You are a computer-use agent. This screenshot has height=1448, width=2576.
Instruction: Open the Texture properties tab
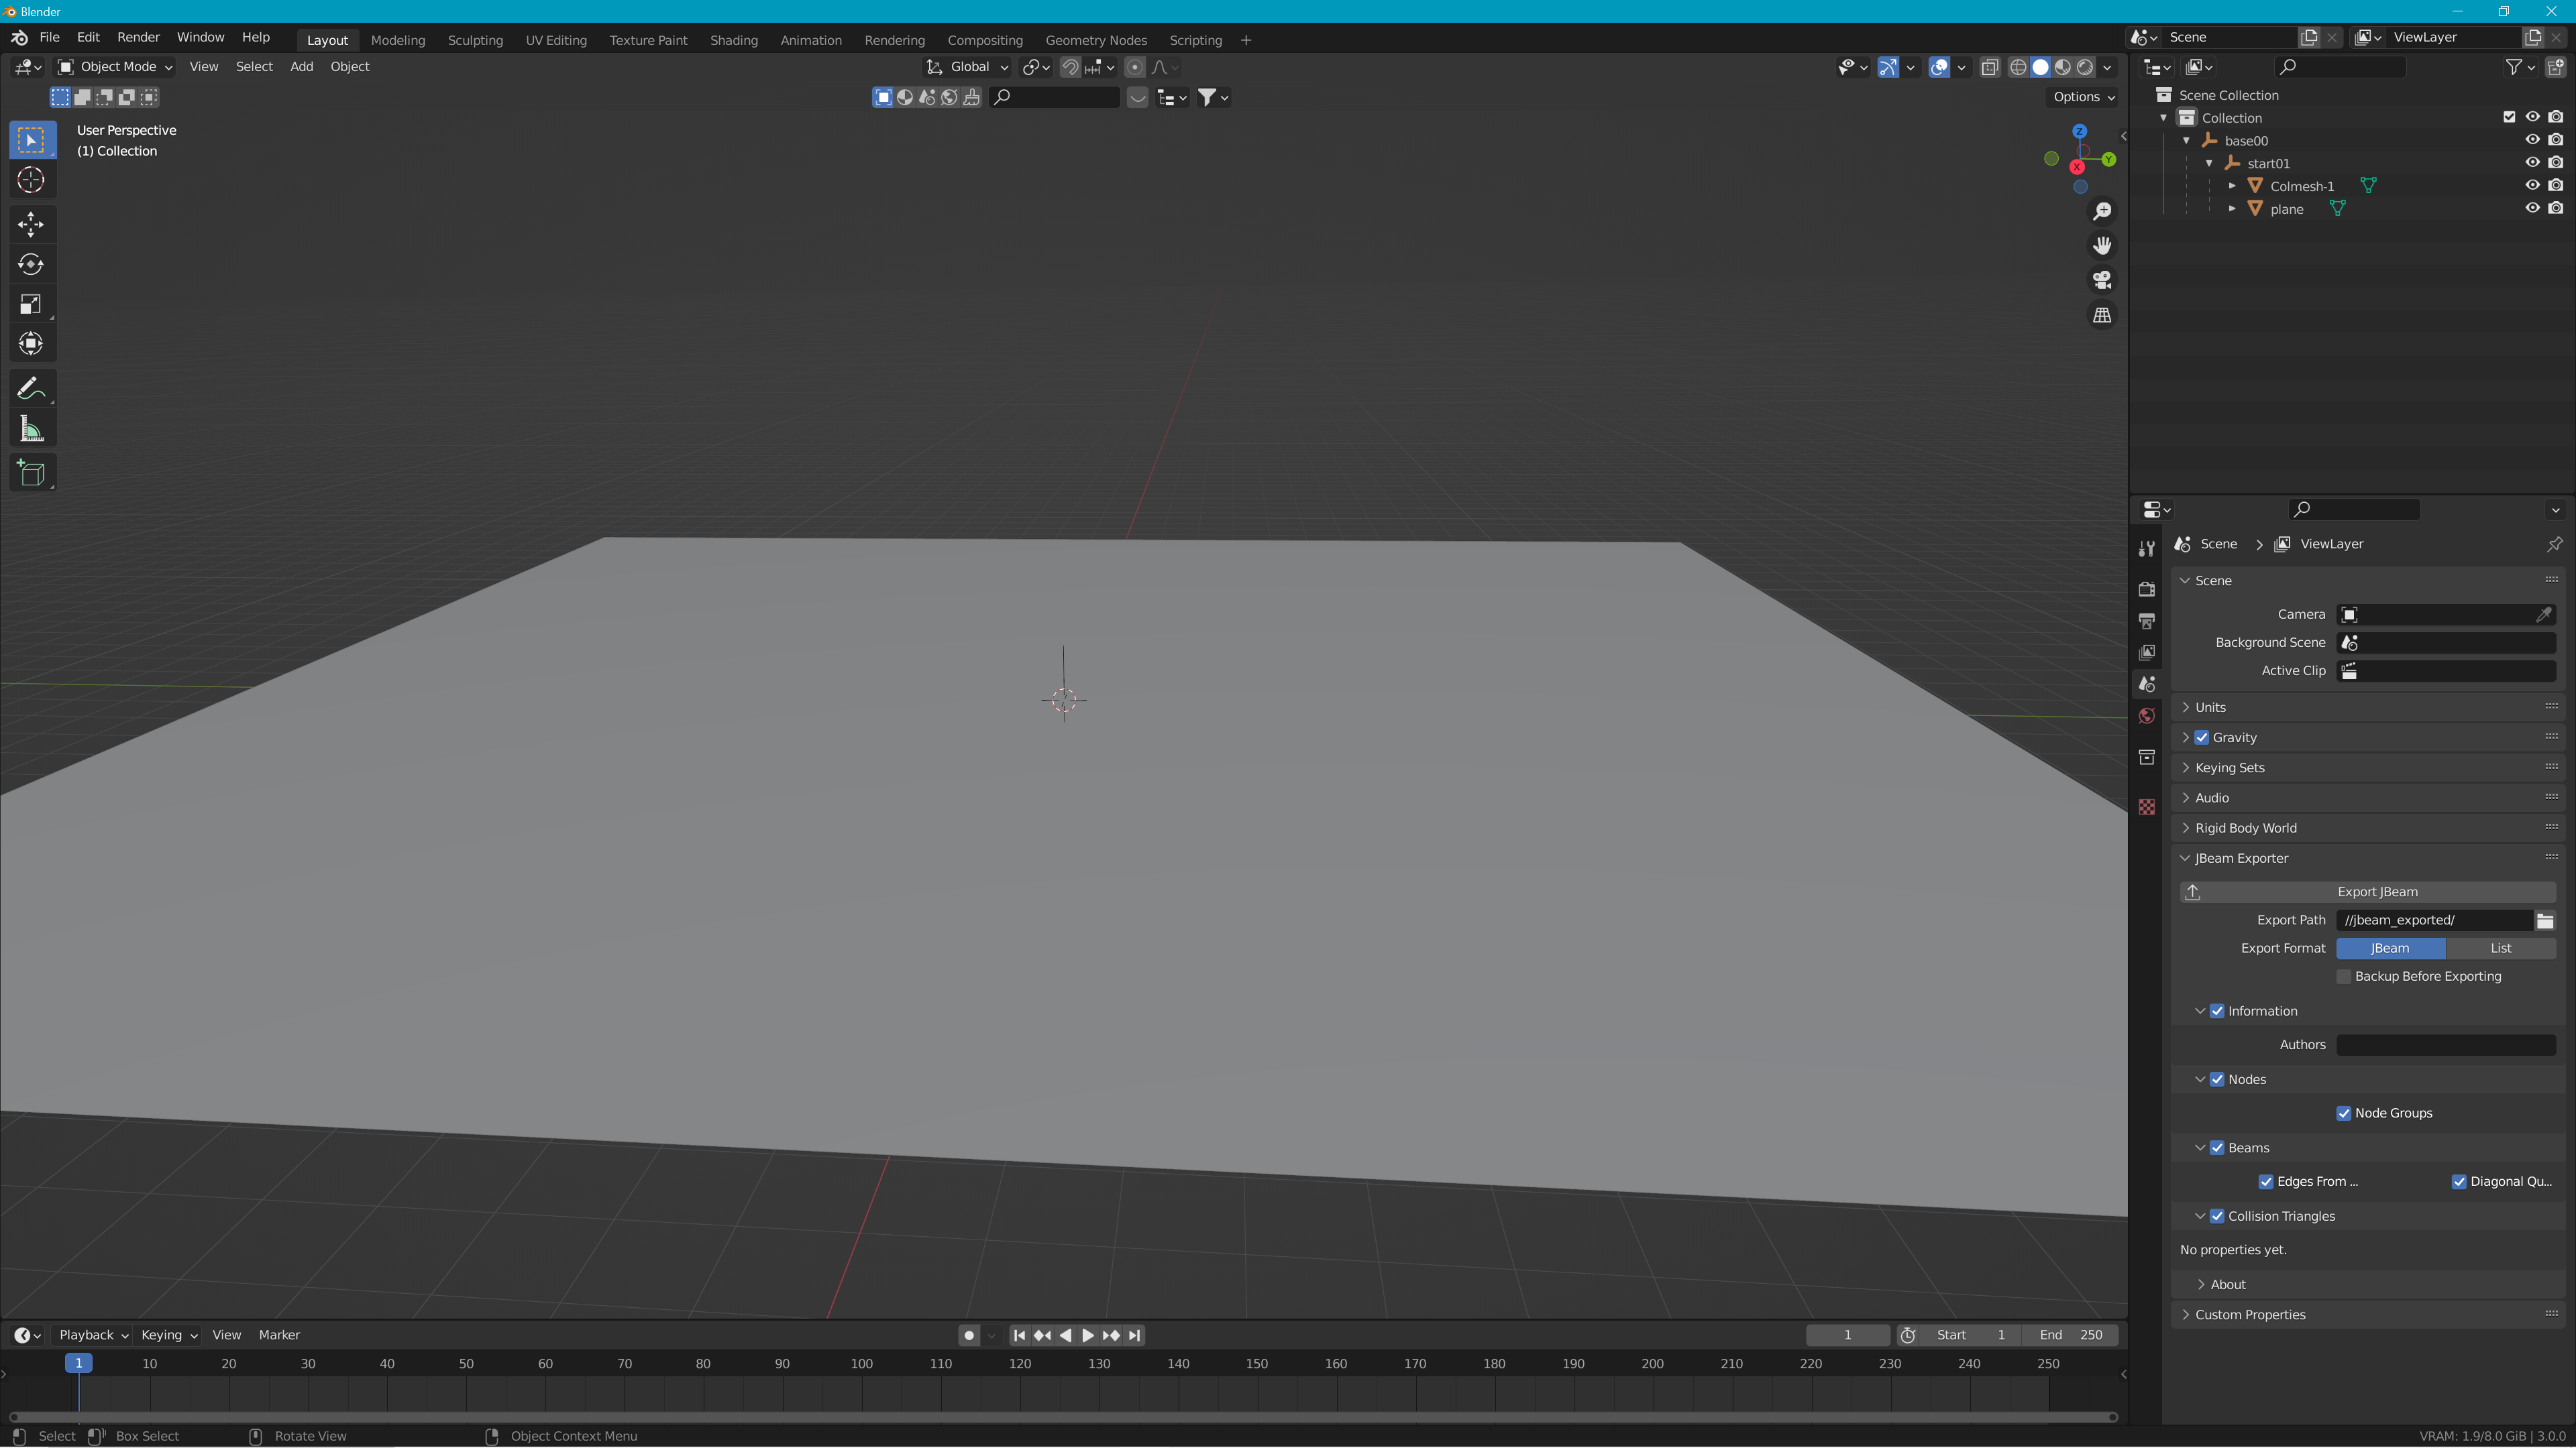point(2146,806)
